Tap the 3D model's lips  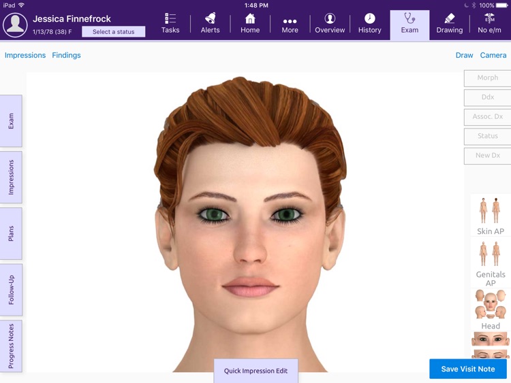250,286
